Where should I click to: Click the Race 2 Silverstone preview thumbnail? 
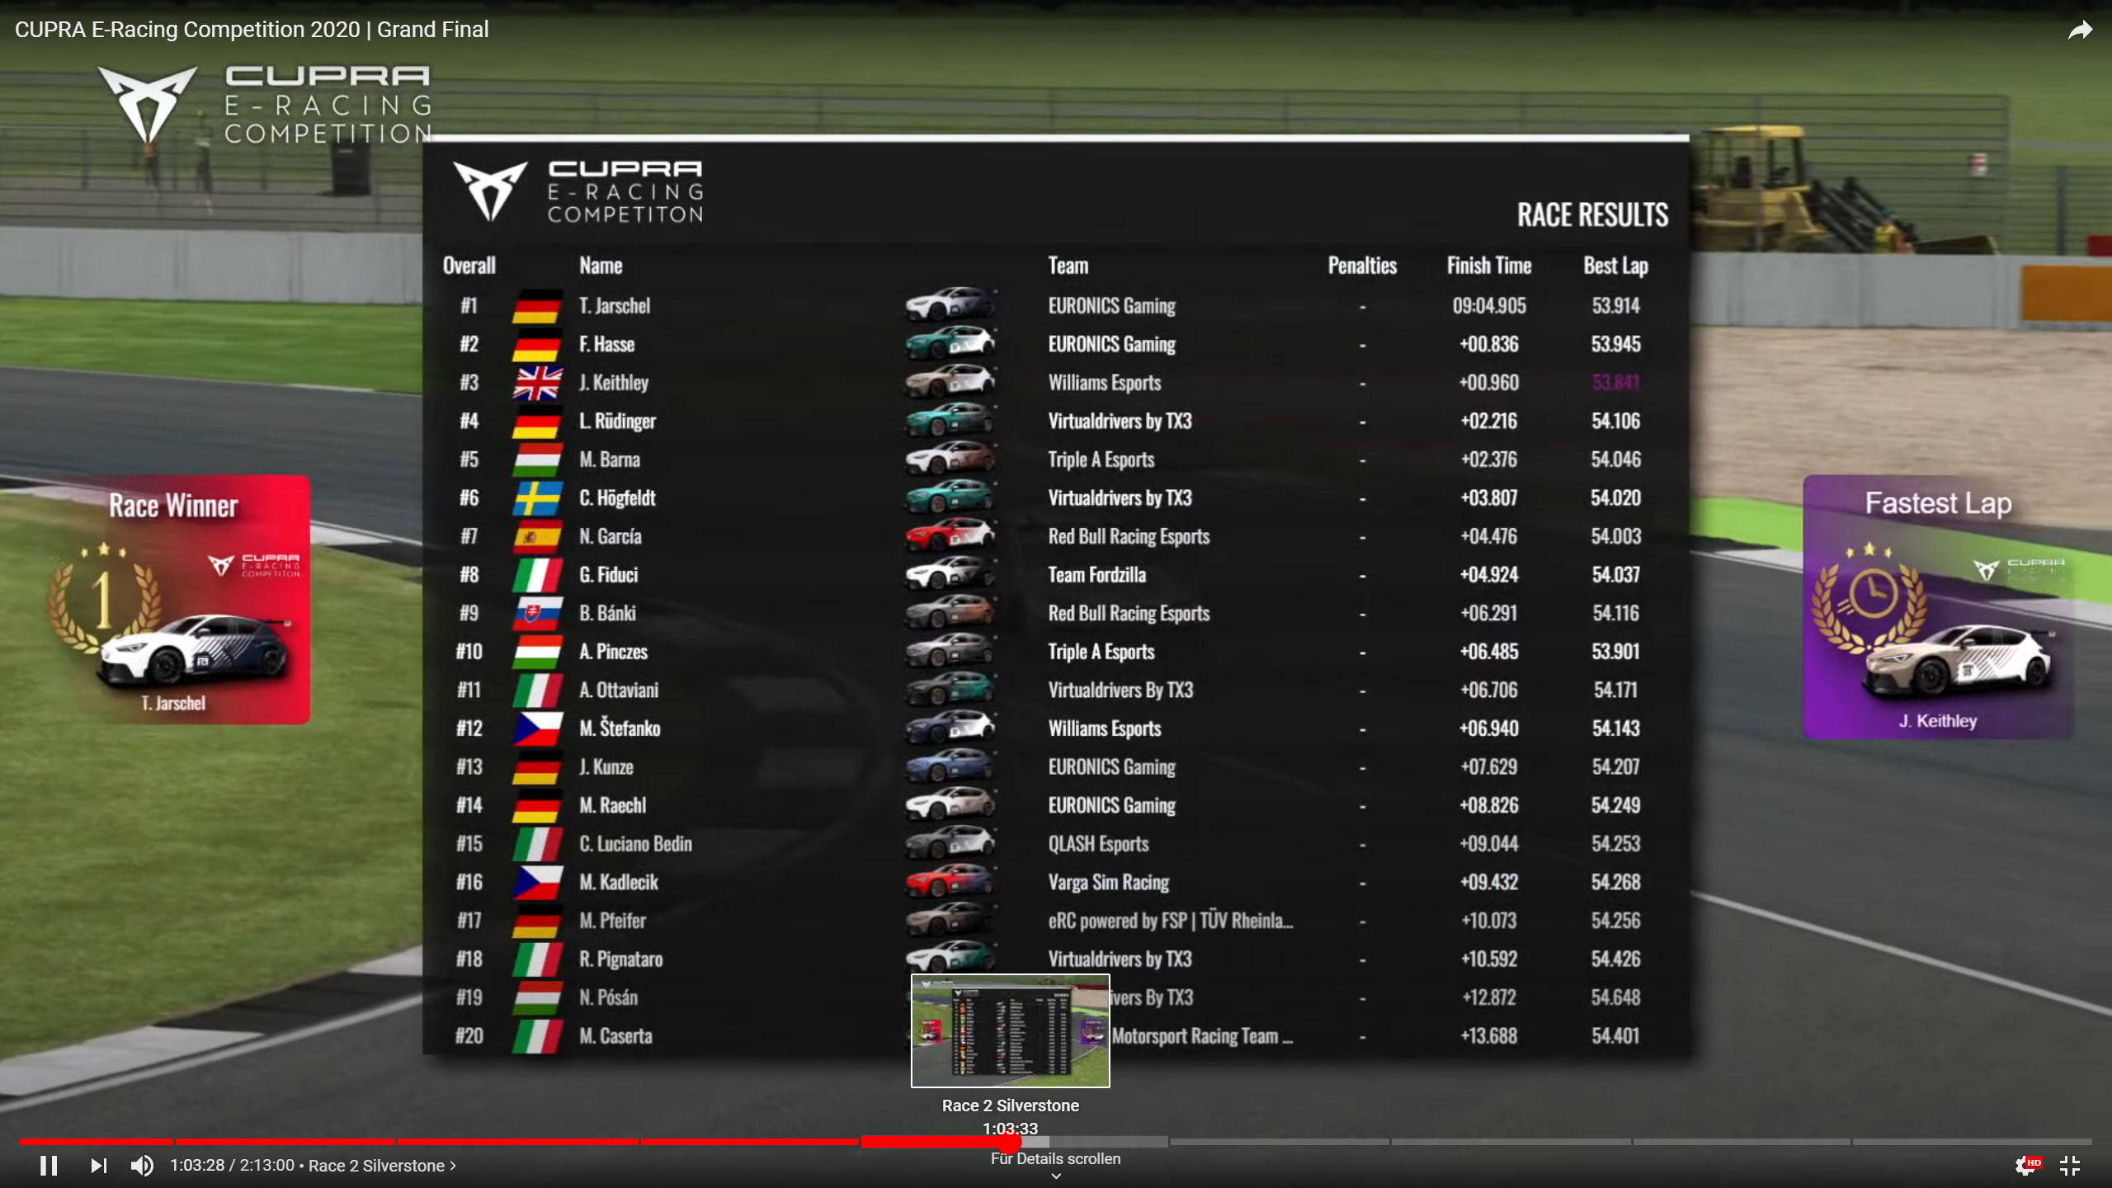coord(1011,1030)
